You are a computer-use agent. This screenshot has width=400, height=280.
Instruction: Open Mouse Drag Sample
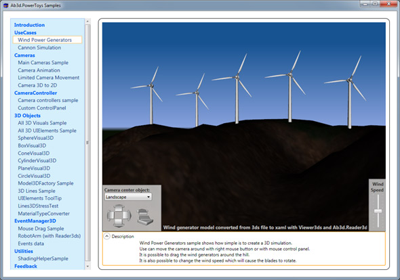pyautogui.click(x=41, y=229)
